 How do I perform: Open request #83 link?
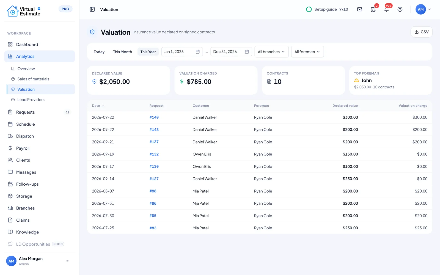pos(153,228)
